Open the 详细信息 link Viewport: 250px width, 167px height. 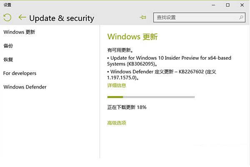tap(117, 86)
